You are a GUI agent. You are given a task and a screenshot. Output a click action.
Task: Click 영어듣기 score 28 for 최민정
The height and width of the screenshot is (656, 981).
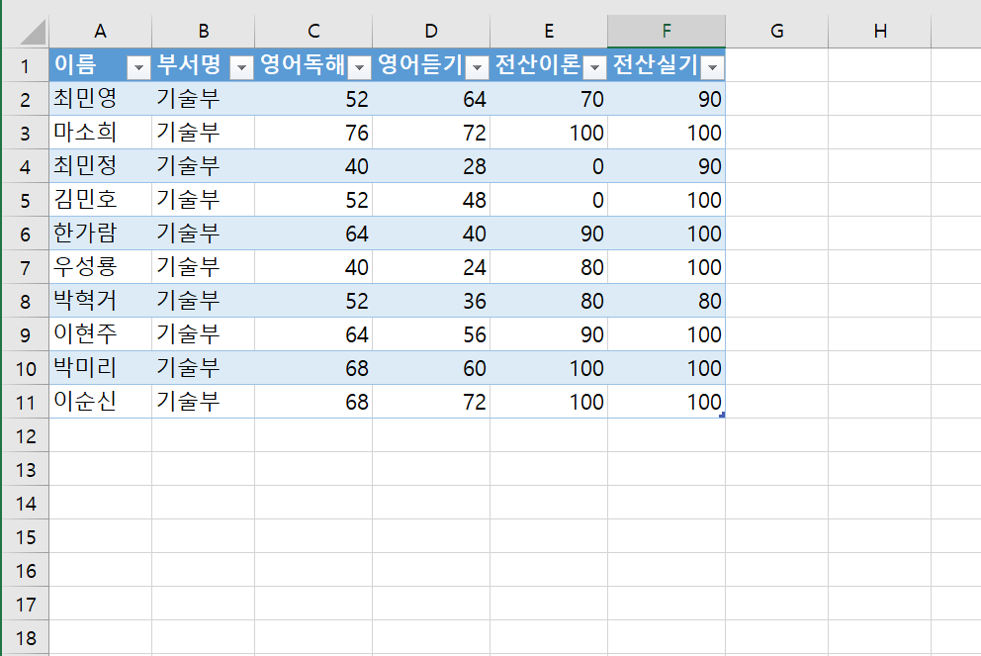coord(431,166)
